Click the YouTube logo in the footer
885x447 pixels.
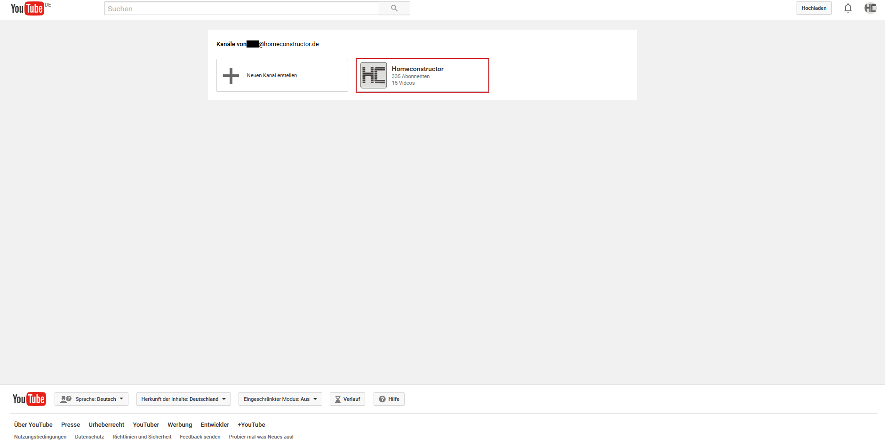29,399
